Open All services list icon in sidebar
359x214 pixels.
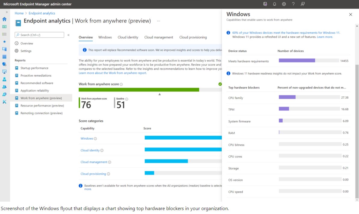(x=4, y=34)
